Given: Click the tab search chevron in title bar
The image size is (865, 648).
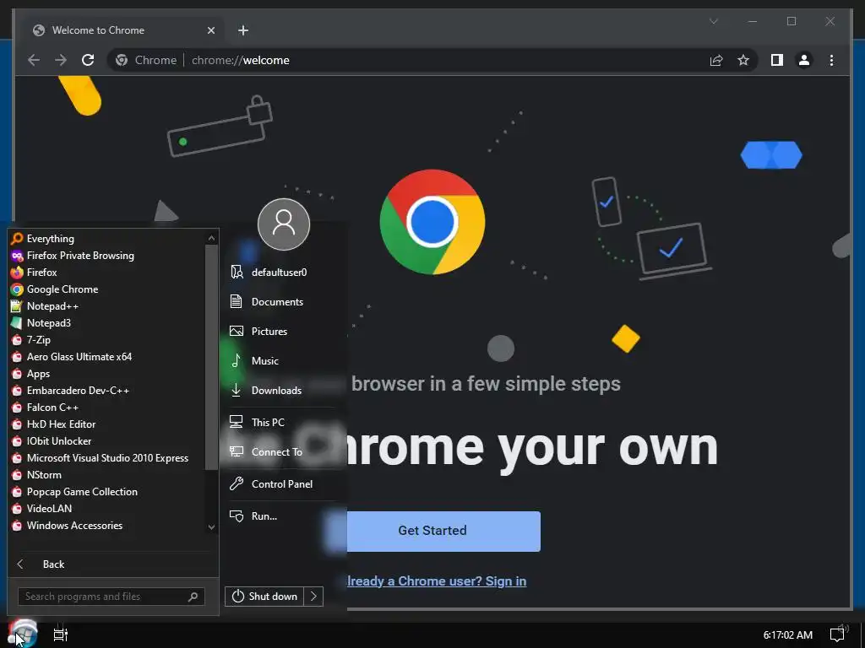Looking at the screenshot, I should (x=713, y=21).
